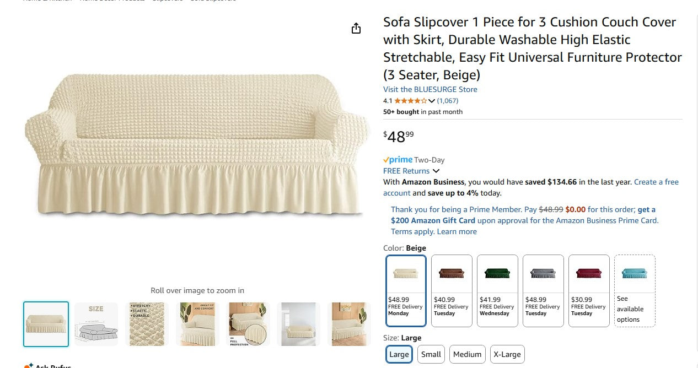698x368 pixels.
Task: Select the Medium size button
Action: [x=467, y=354]
